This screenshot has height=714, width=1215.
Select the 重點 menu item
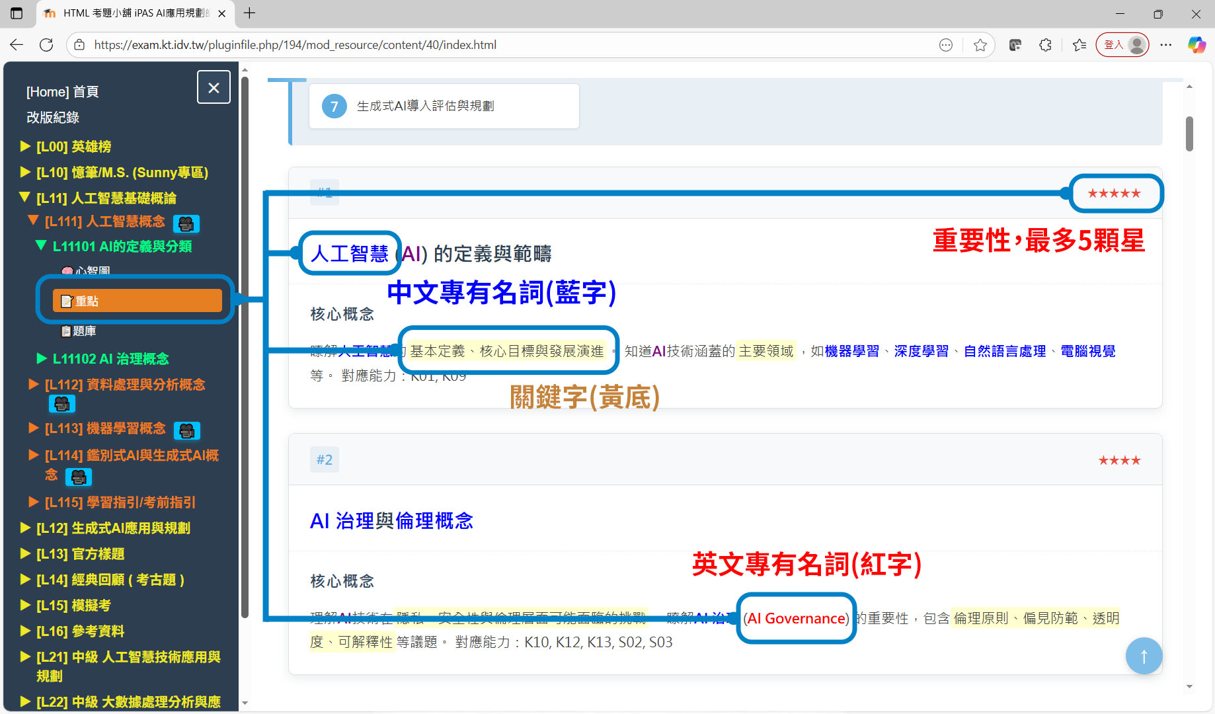[137, 301]
